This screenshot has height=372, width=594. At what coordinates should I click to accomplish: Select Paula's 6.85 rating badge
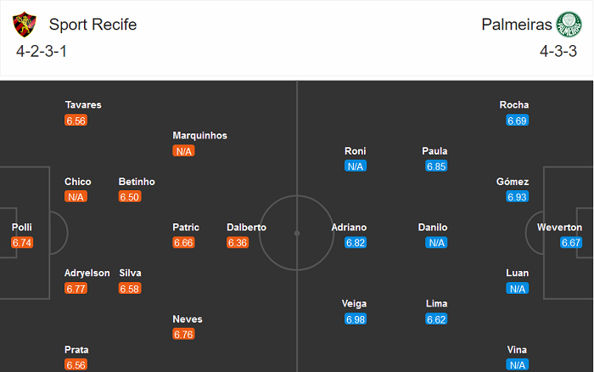point(436,166)
